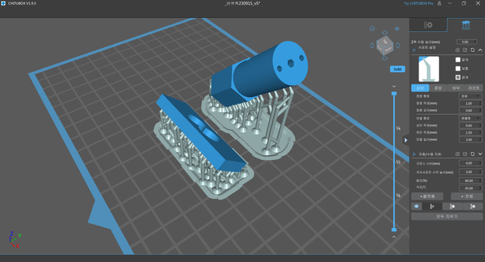Check the second (medium) support checkbox
Image resolution: width=485 pixels, height=262 pixels.
pos(458,68)
